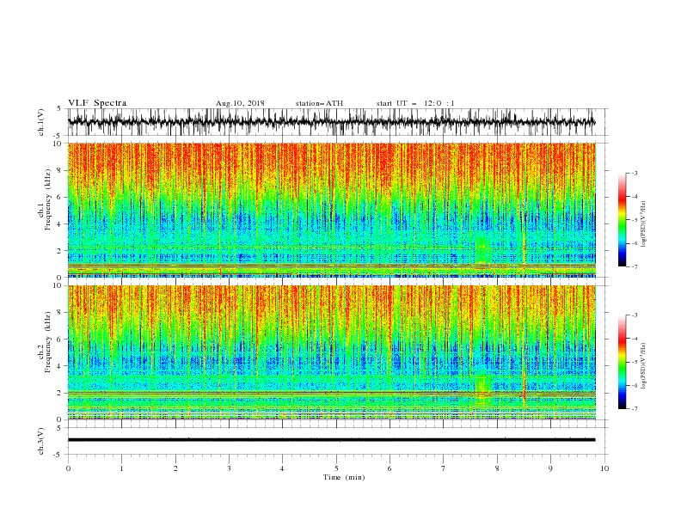Click the "-5" value on ch.1 colorbar
681x526 pixels.
point(634,220)
